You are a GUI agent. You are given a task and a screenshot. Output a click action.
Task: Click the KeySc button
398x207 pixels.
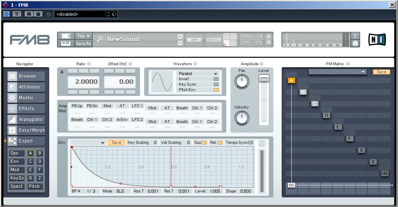coord(17,178)
